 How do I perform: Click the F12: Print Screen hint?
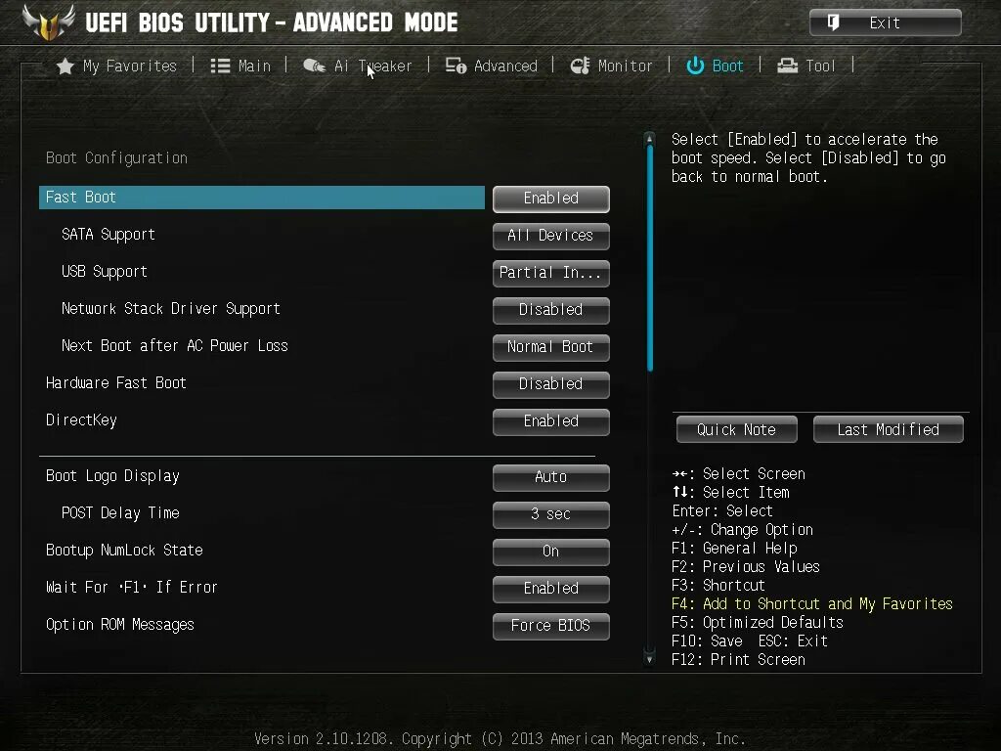[x=739, y=660]
